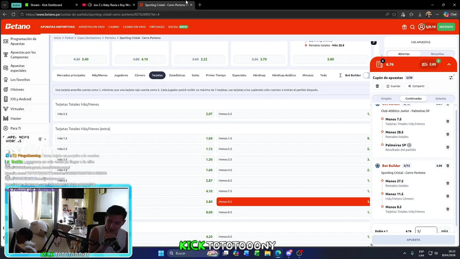This screenshot has height=259, width=460.
Task: Open Windows Start menu
Action: click(161, 253)
